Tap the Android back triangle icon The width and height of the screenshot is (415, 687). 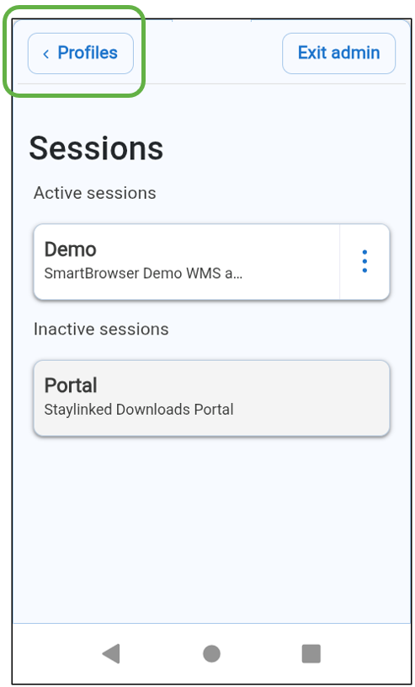click(111, 653)
